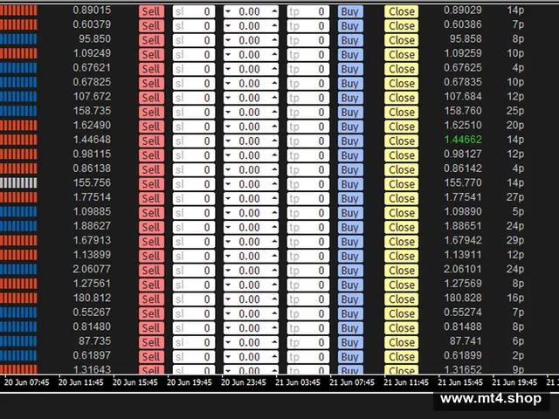
Task: Click the bid price 2.06077
Action: coord(92,269)
